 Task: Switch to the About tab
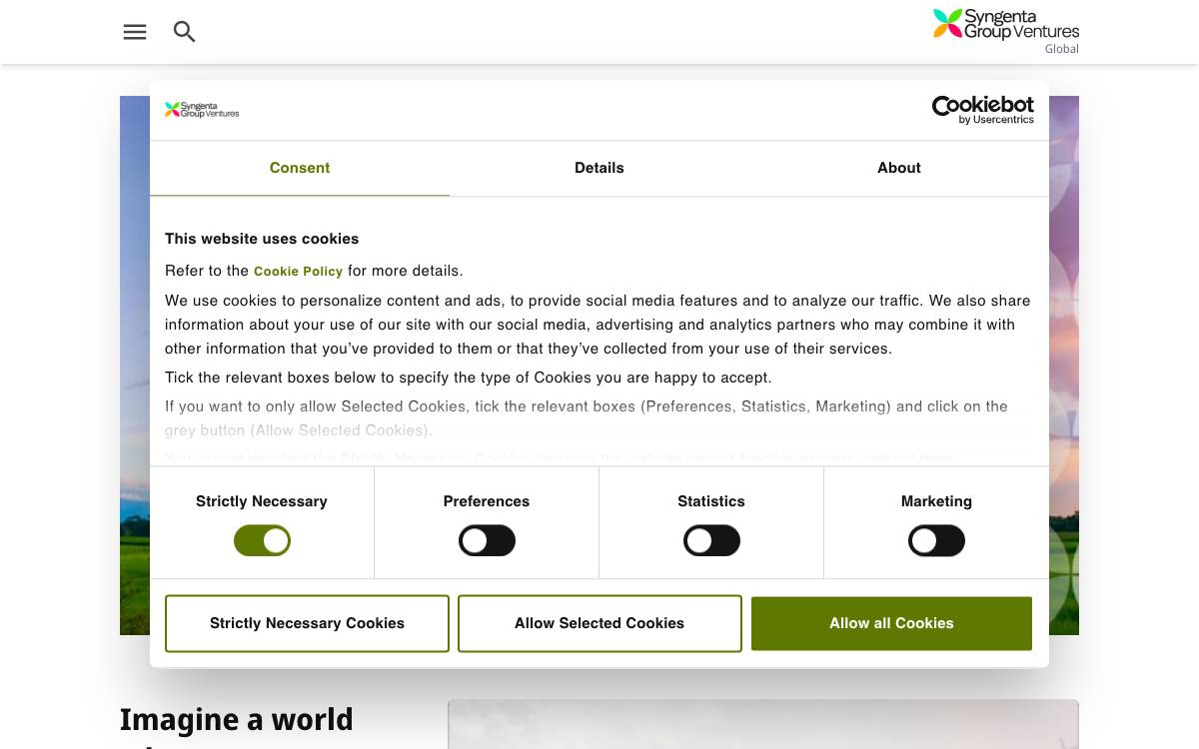pyautogui.click(x=899, y=168)
